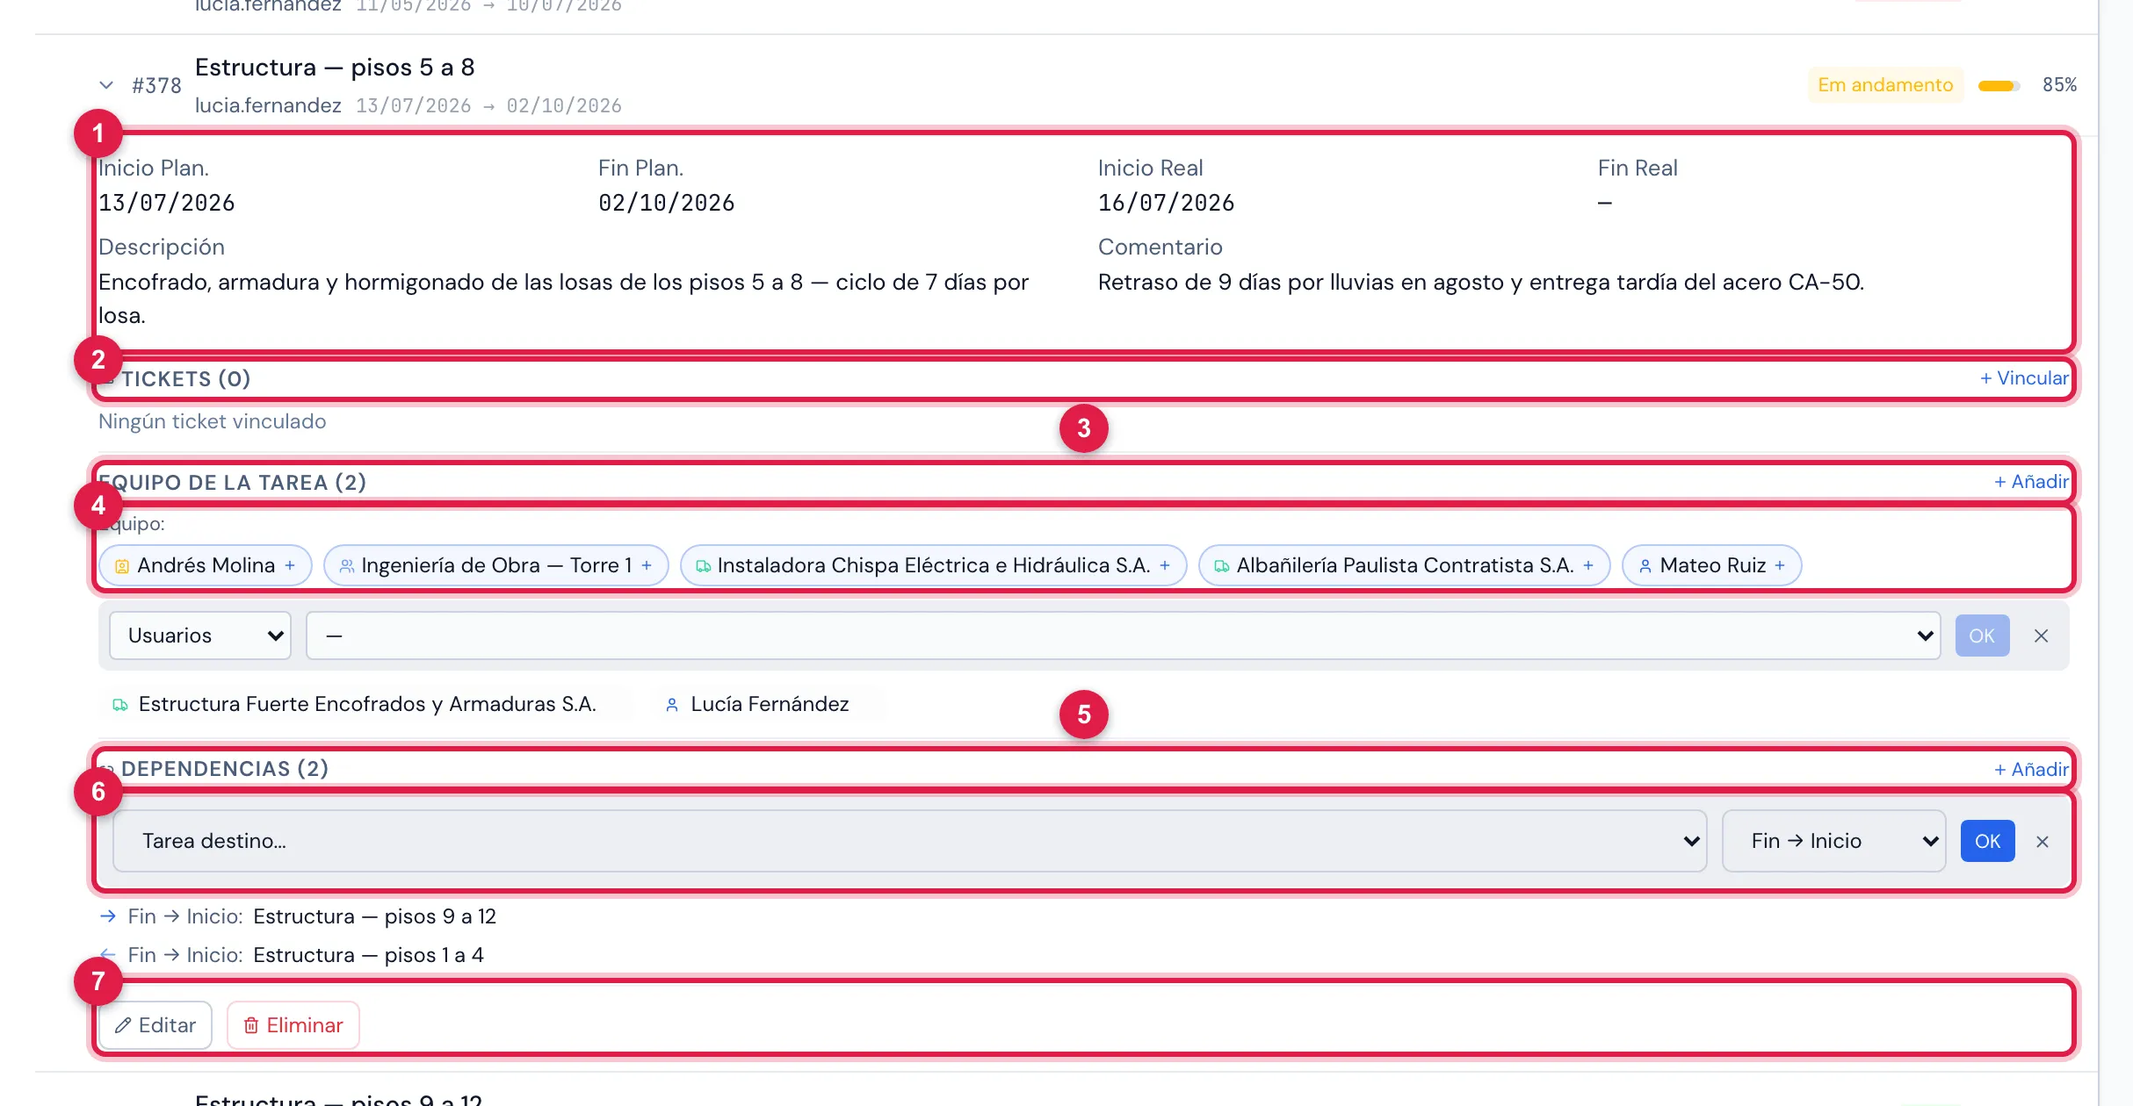Click team member Lucía Fernández

click(x=770, y=704)
